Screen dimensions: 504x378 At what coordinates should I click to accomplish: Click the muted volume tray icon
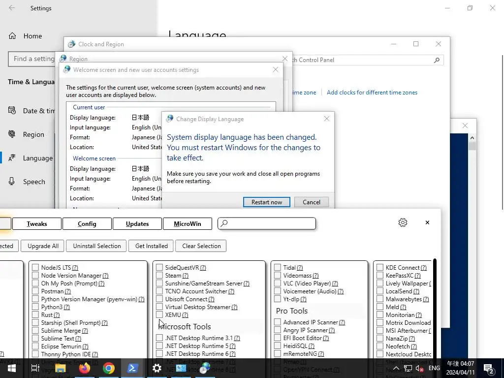point(419,368)
